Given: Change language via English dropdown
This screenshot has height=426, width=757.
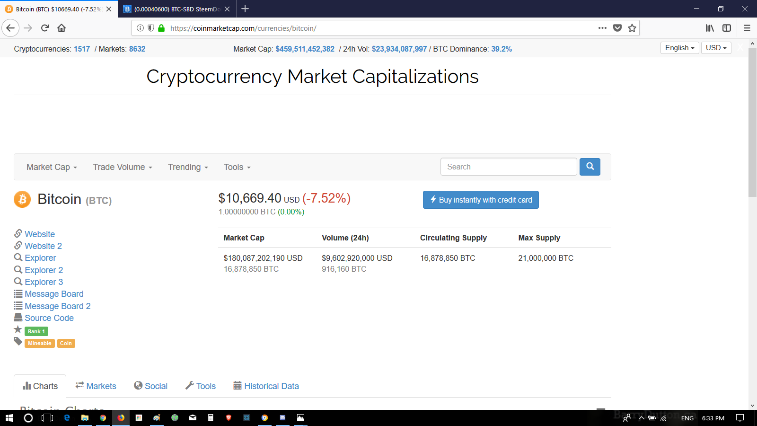Looking at the screenshot, I should [680, 48].
